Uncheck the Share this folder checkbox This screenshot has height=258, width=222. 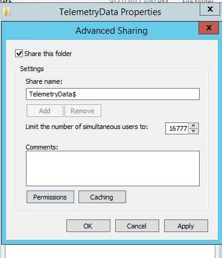[x=19, y=54]
